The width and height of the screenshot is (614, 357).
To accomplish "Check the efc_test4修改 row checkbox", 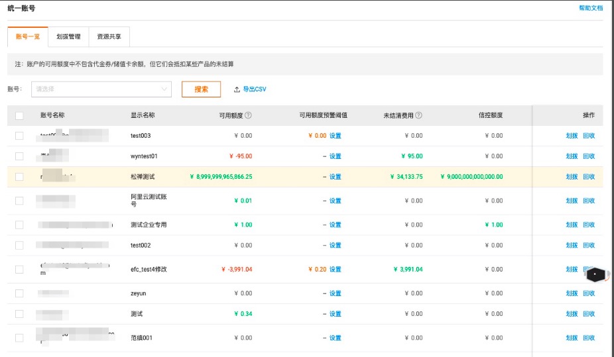I will 19,270.
